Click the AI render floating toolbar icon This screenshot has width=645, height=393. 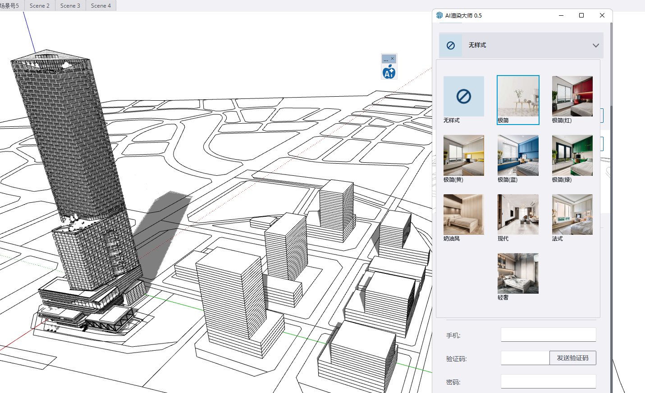coord(389,72)
